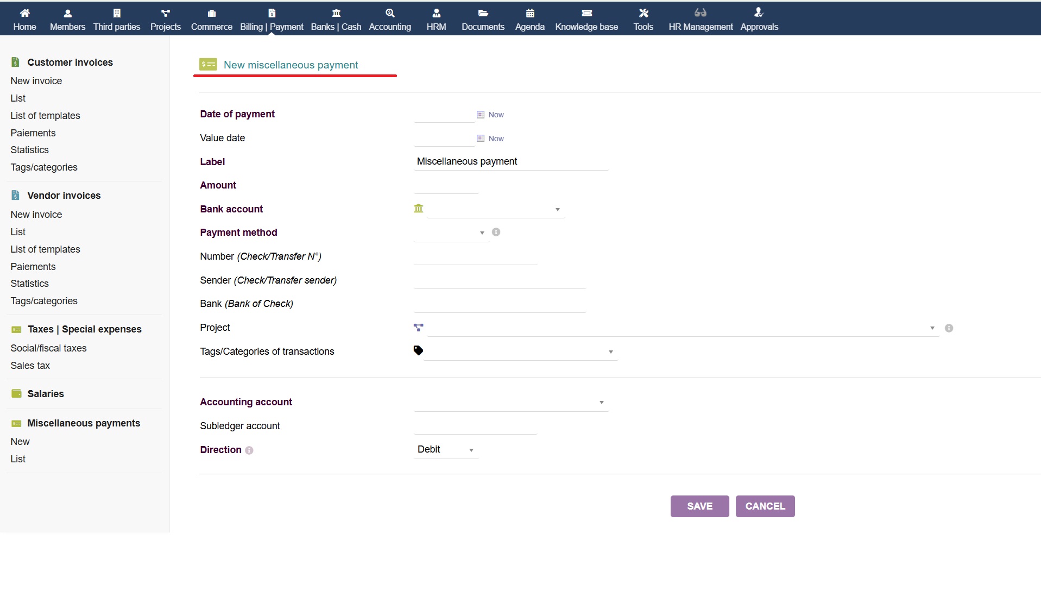Open the Banks | Cash menu
Screen dimensions: 1041x590
pyautogui.click(x=336, y=20)
